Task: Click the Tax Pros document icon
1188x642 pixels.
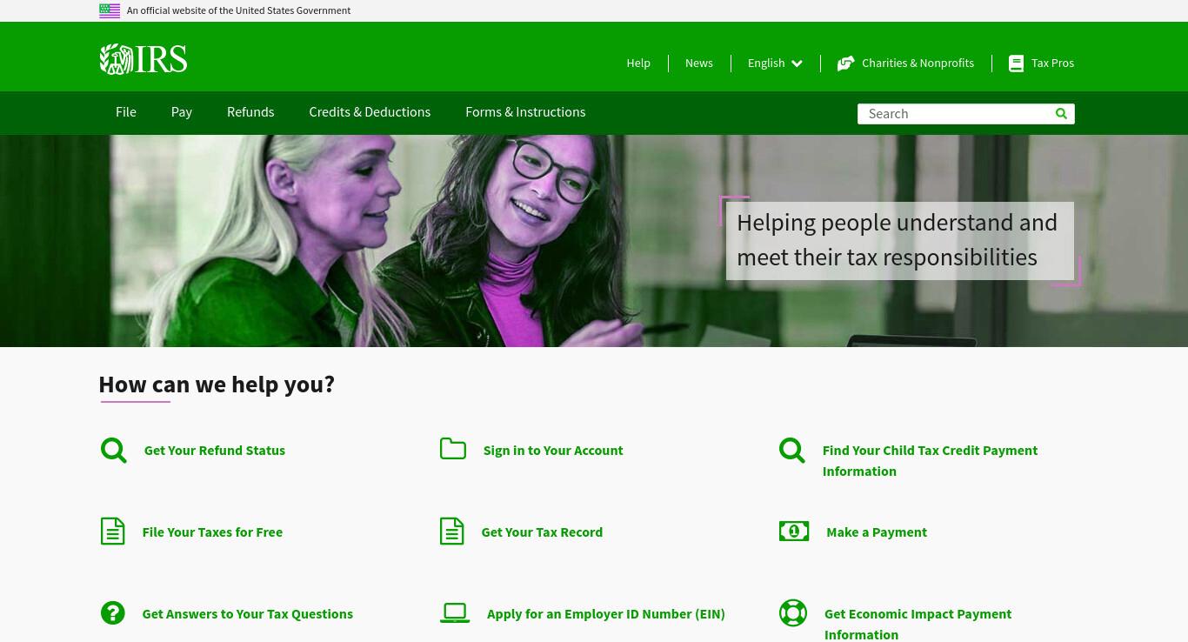Action: coord(1016,64)
